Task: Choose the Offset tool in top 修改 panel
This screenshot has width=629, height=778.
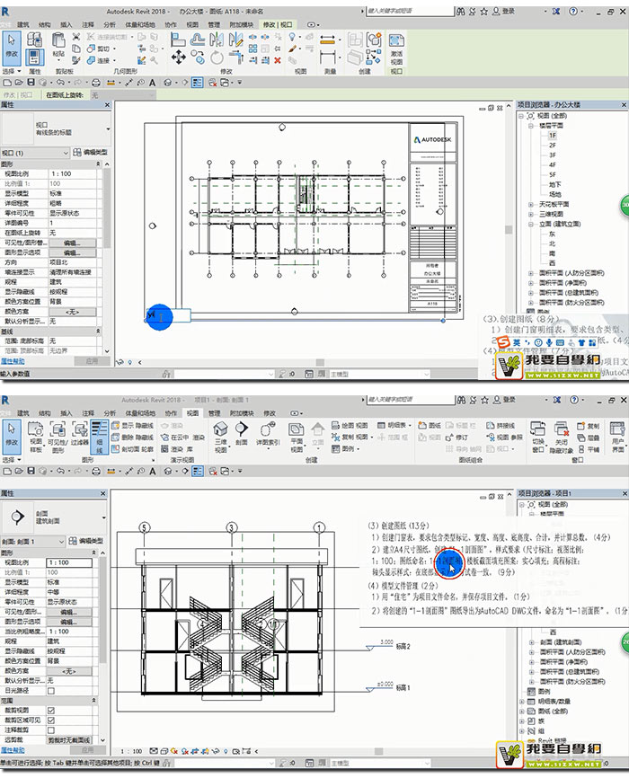Action: click(198, 40)
